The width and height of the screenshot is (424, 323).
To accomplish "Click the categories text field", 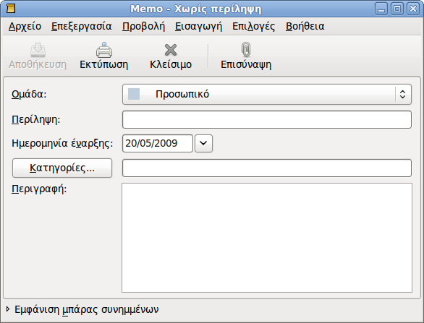I will pos(267,168).
